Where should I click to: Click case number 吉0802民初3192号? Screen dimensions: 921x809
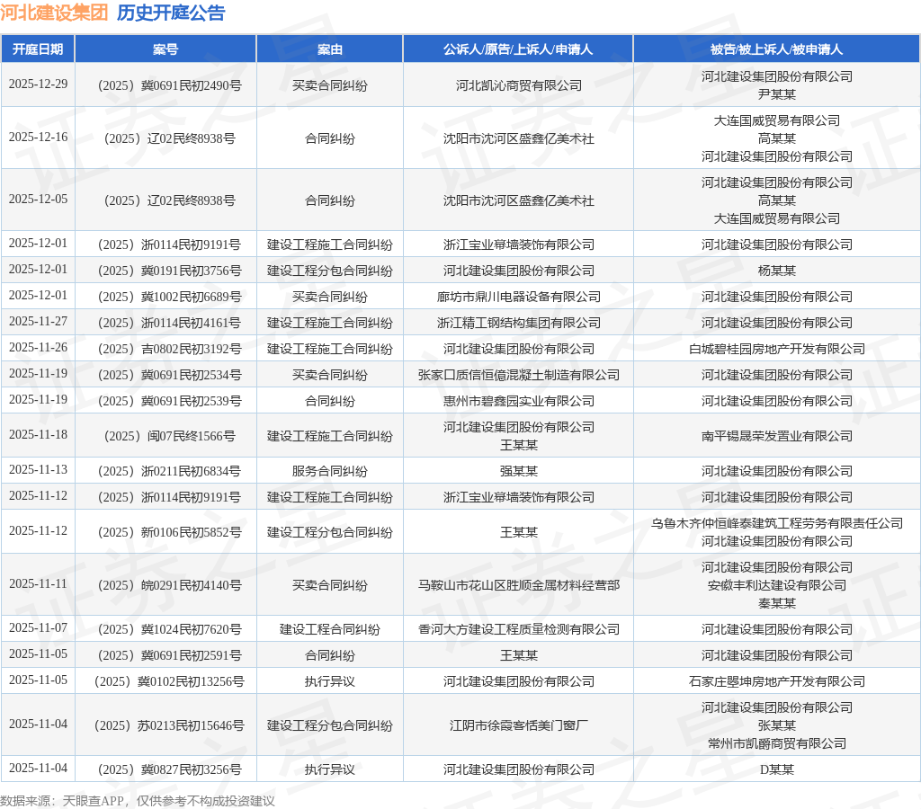click(x=169, y=350)
